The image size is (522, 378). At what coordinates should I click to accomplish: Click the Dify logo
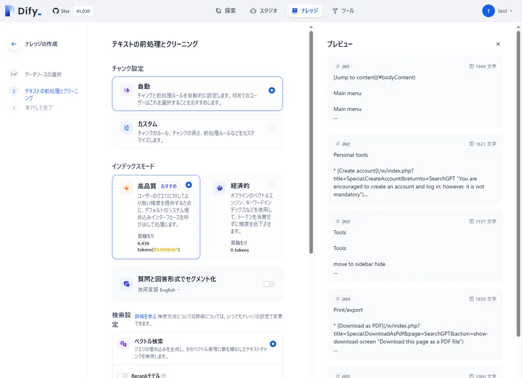23,11
